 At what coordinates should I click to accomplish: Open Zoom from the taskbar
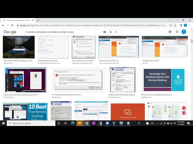pos(107,123)
